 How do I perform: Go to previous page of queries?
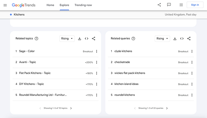click(135, 108)
